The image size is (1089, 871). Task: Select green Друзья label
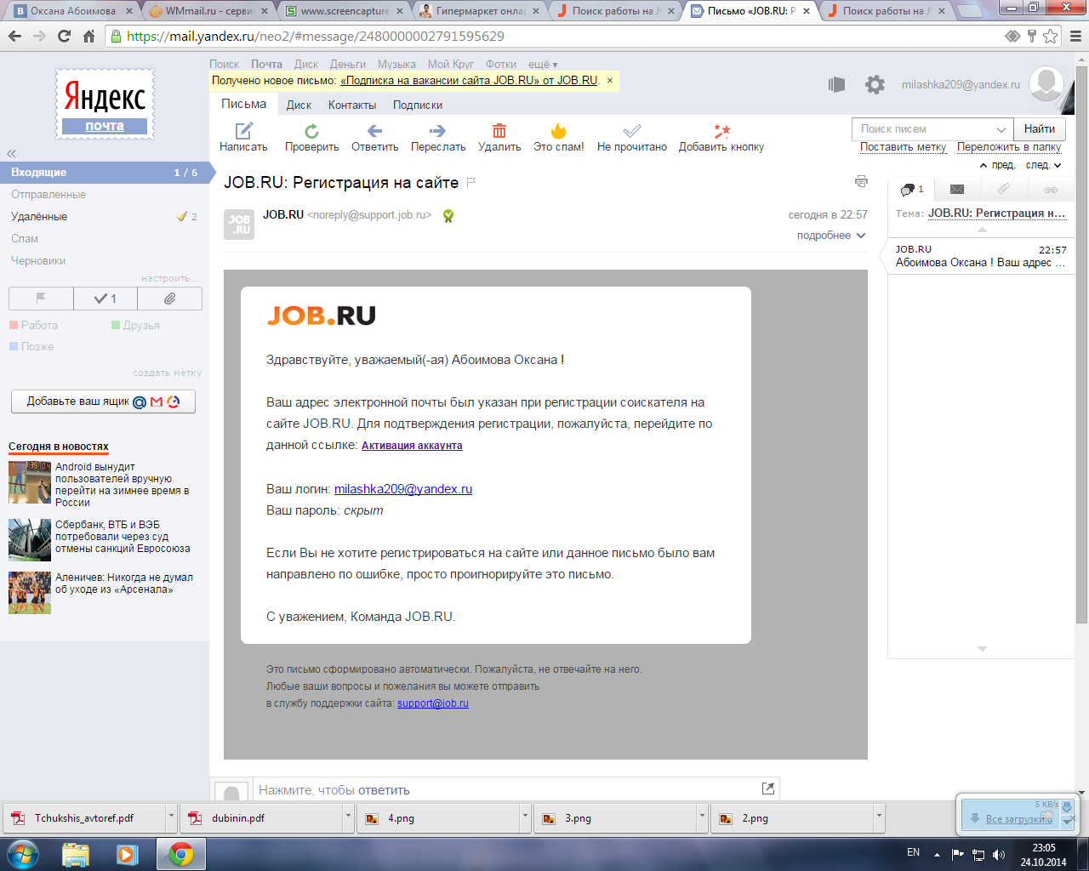coord(135,325)
